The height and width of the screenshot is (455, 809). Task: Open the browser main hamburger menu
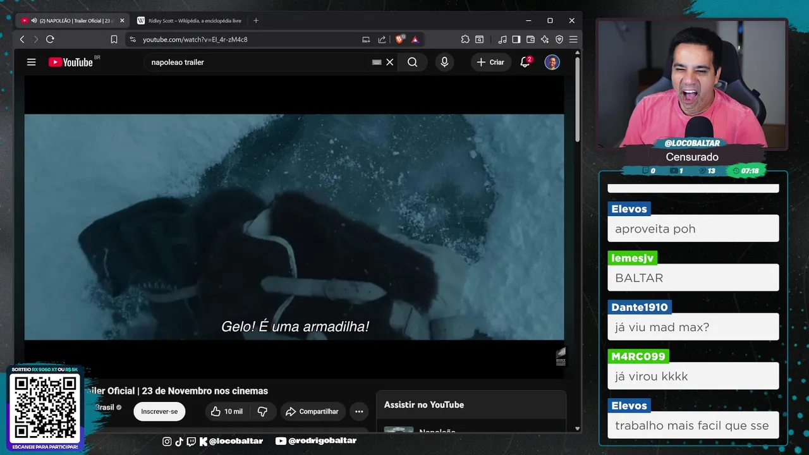pos(573,39)
